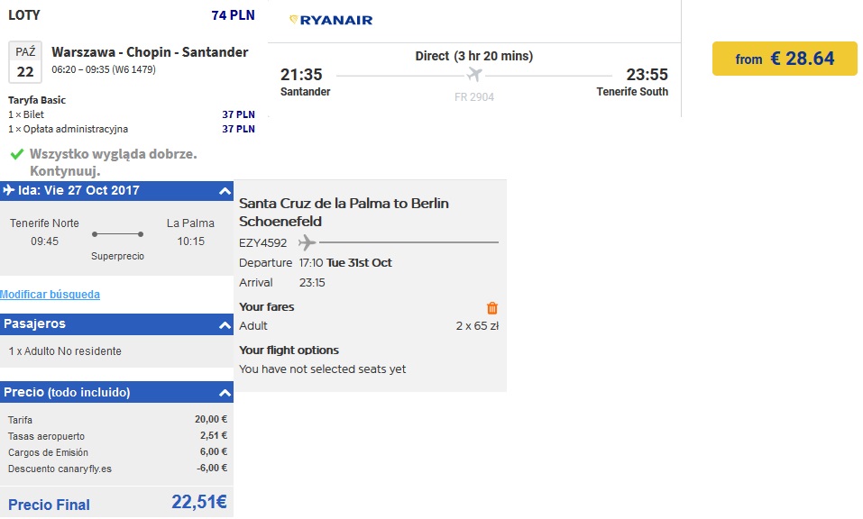The height and width of the screenshot is (519, 863).
Task: Collapse the Pasajeros panel
Action: coord(225,325)
